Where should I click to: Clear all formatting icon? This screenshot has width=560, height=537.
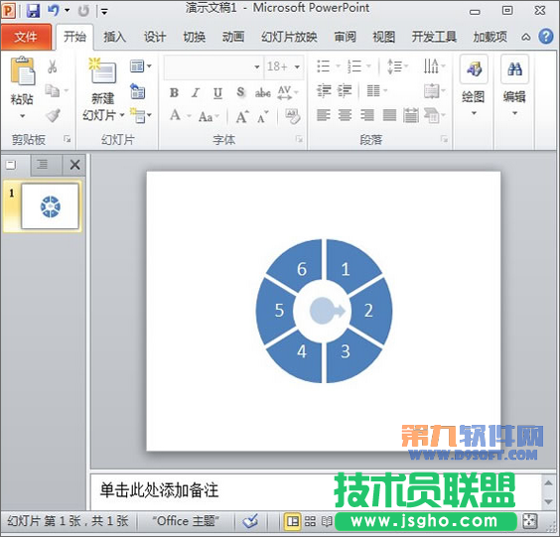(x=293, y=116)
